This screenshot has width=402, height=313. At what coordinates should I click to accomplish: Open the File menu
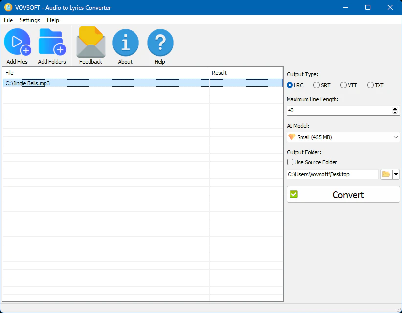point(8,20)
